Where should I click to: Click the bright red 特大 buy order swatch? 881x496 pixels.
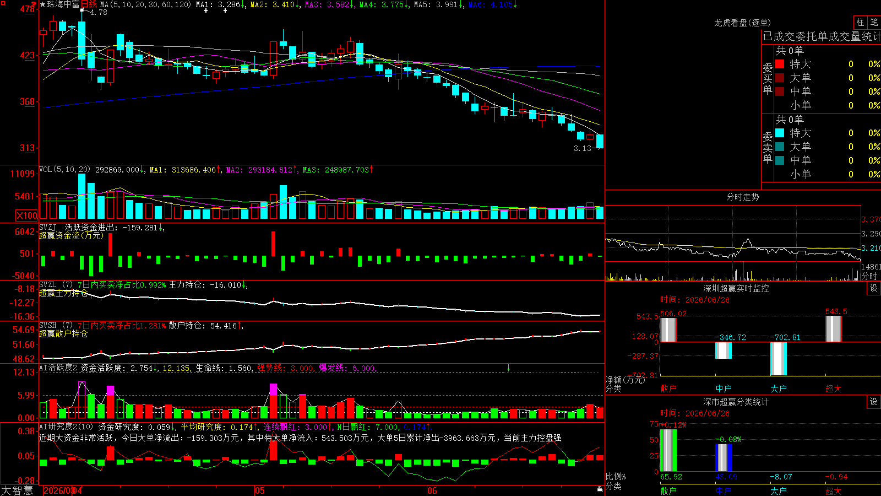pos(780,64)
